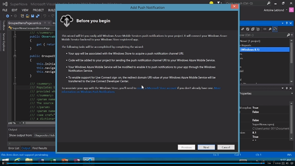This screenshot has width=295, height=166.
Task: Click the SuperNova.csproj property value
Action: [263, 125]
